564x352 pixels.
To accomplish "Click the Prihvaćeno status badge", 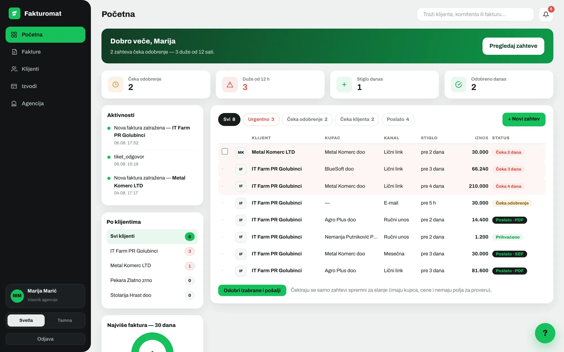I will (508, 237).
